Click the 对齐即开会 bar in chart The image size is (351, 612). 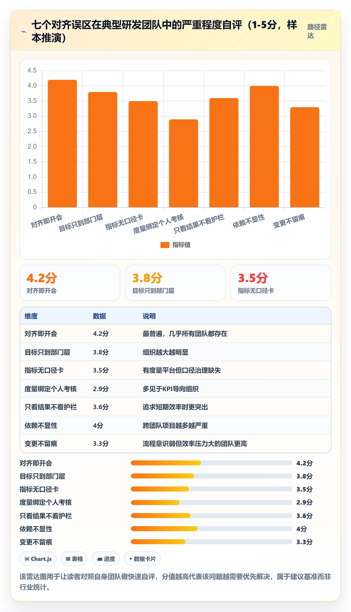pos(62,144)
